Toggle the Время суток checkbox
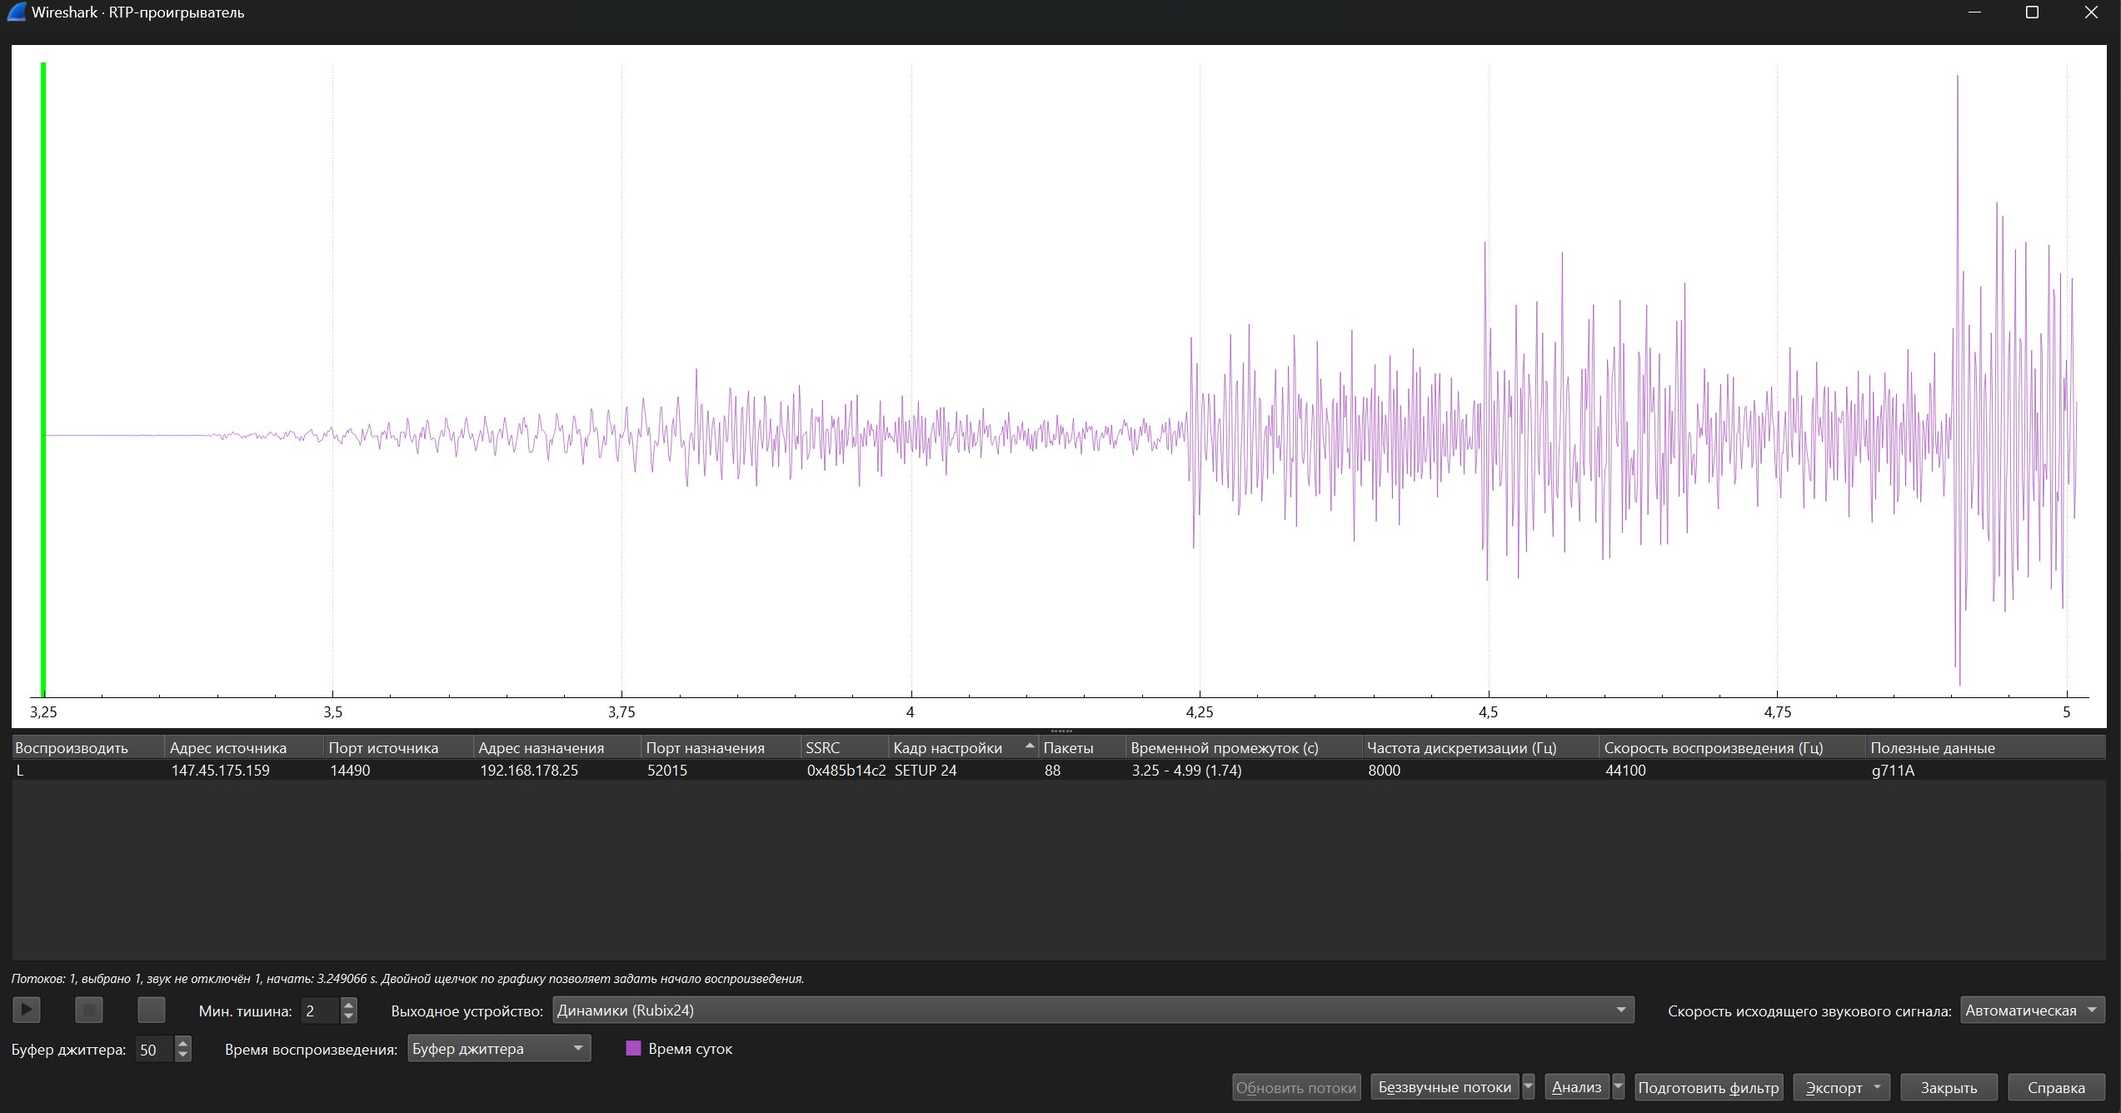The image size is (2121, 1113). click(633, 1049)
